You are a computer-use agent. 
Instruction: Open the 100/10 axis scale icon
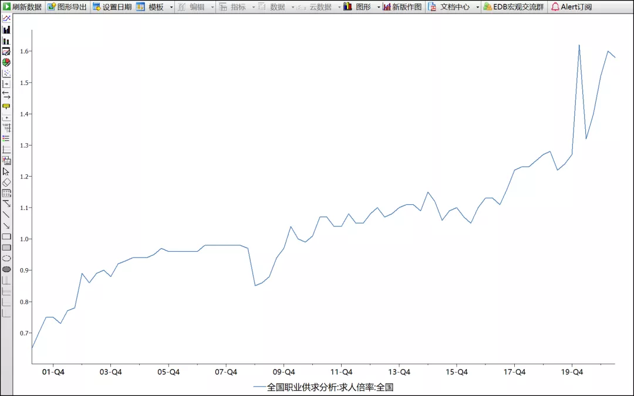[x=6, y=128]
